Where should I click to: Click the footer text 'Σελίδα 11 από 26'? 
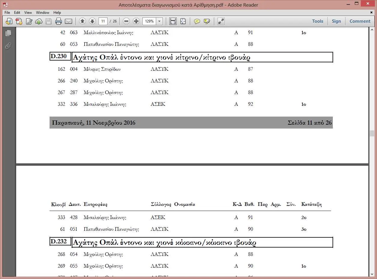(310, 123)
